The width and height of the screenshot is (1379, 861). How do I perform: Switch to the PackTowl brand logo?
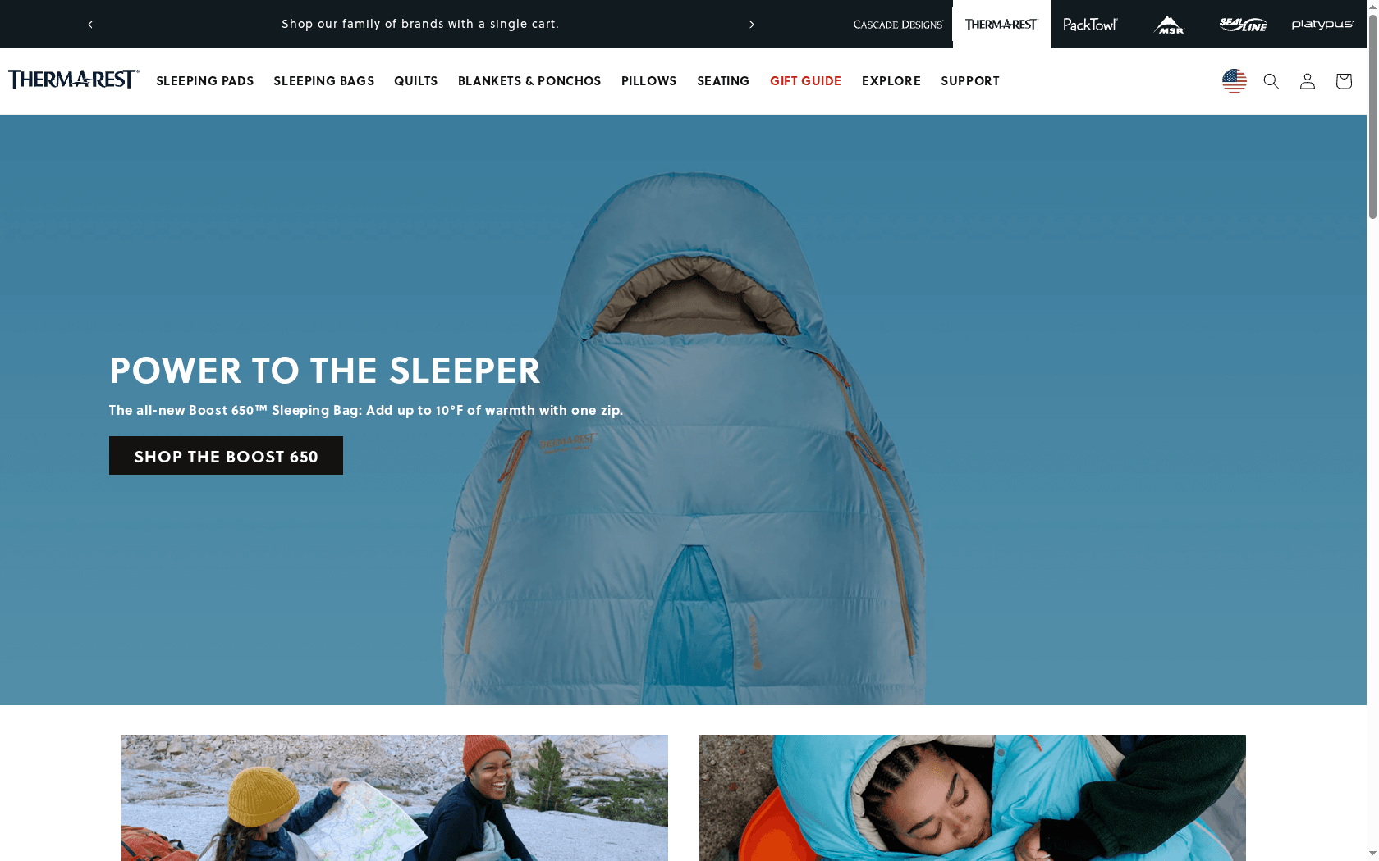tap(1090, 25)
